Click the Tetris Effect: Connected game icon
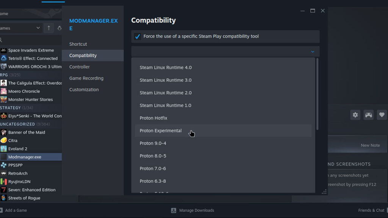 [x=3, y=58]
